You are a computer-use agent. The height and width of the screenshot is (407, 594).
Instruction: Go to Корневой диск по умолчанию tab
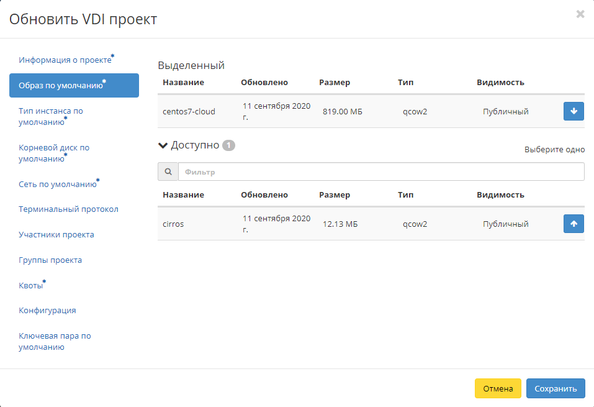point(54,153)
